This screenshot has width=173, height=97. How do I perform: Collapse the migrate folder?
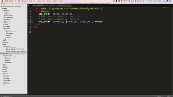[x=4, y=46]
